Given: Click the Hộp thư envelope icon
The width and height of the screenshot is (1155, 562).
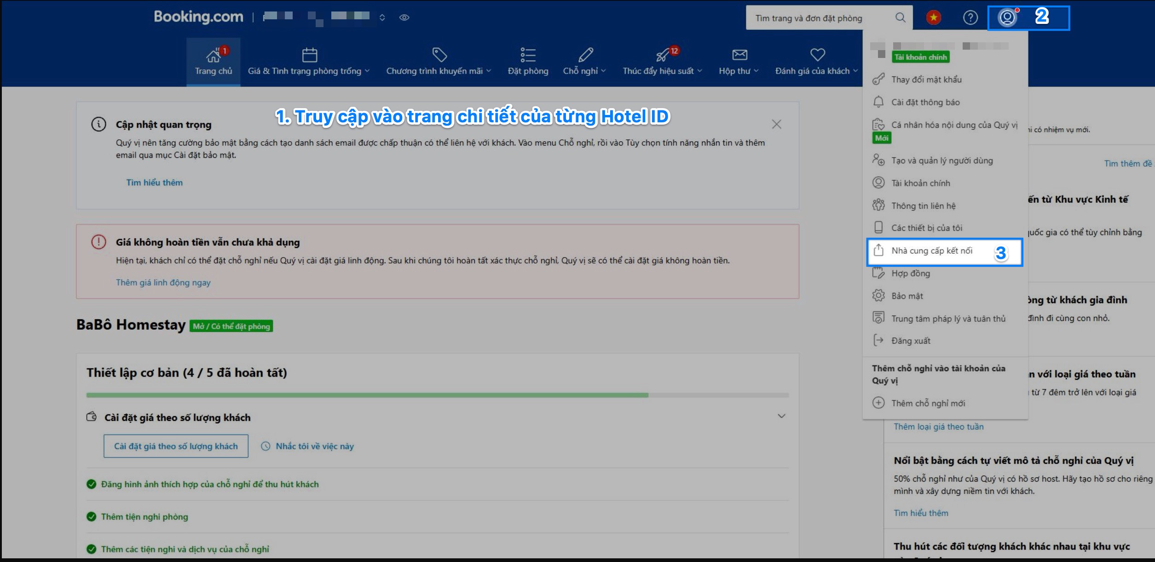Looking at the screenshot, I should click(739, 55).
